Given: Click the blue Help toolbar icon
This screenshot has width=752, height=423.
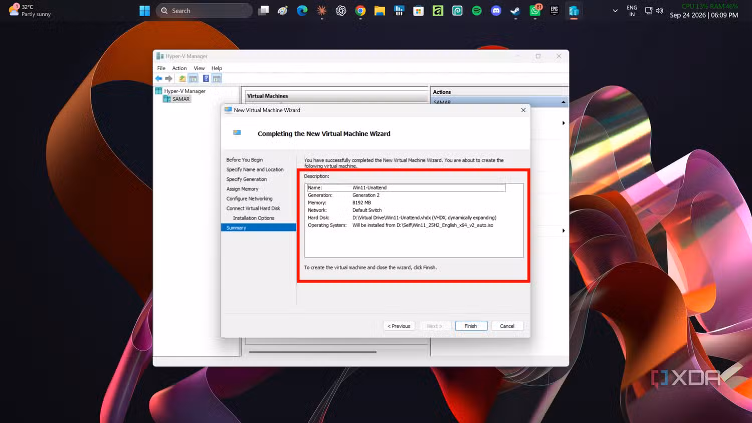Looking at the screenshot, I should pos(206,79).
